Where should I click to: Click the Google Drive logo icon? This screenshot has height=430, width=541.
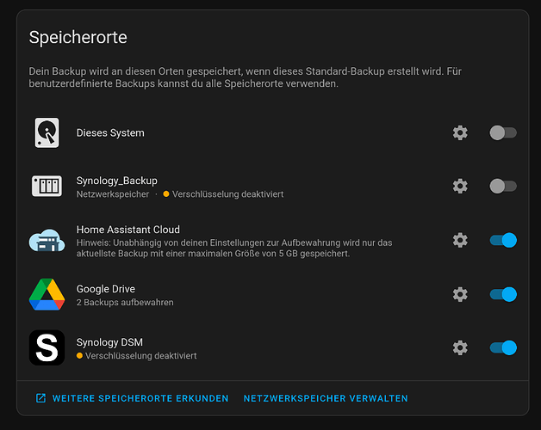pos(47,294)
